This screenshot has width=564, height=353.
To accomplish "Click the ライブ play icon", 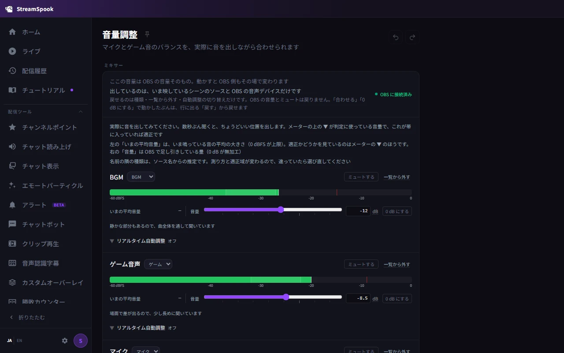I will [x=12, y=51].
